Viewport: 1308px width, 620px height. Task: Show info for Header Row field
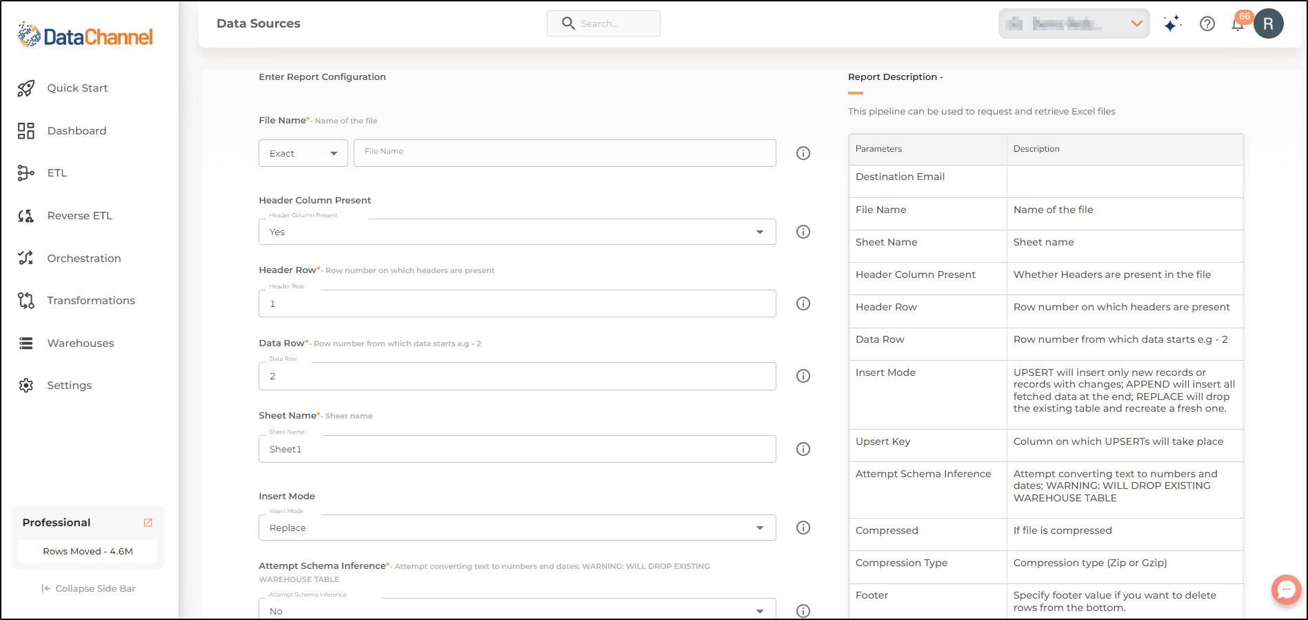point(803,303)
